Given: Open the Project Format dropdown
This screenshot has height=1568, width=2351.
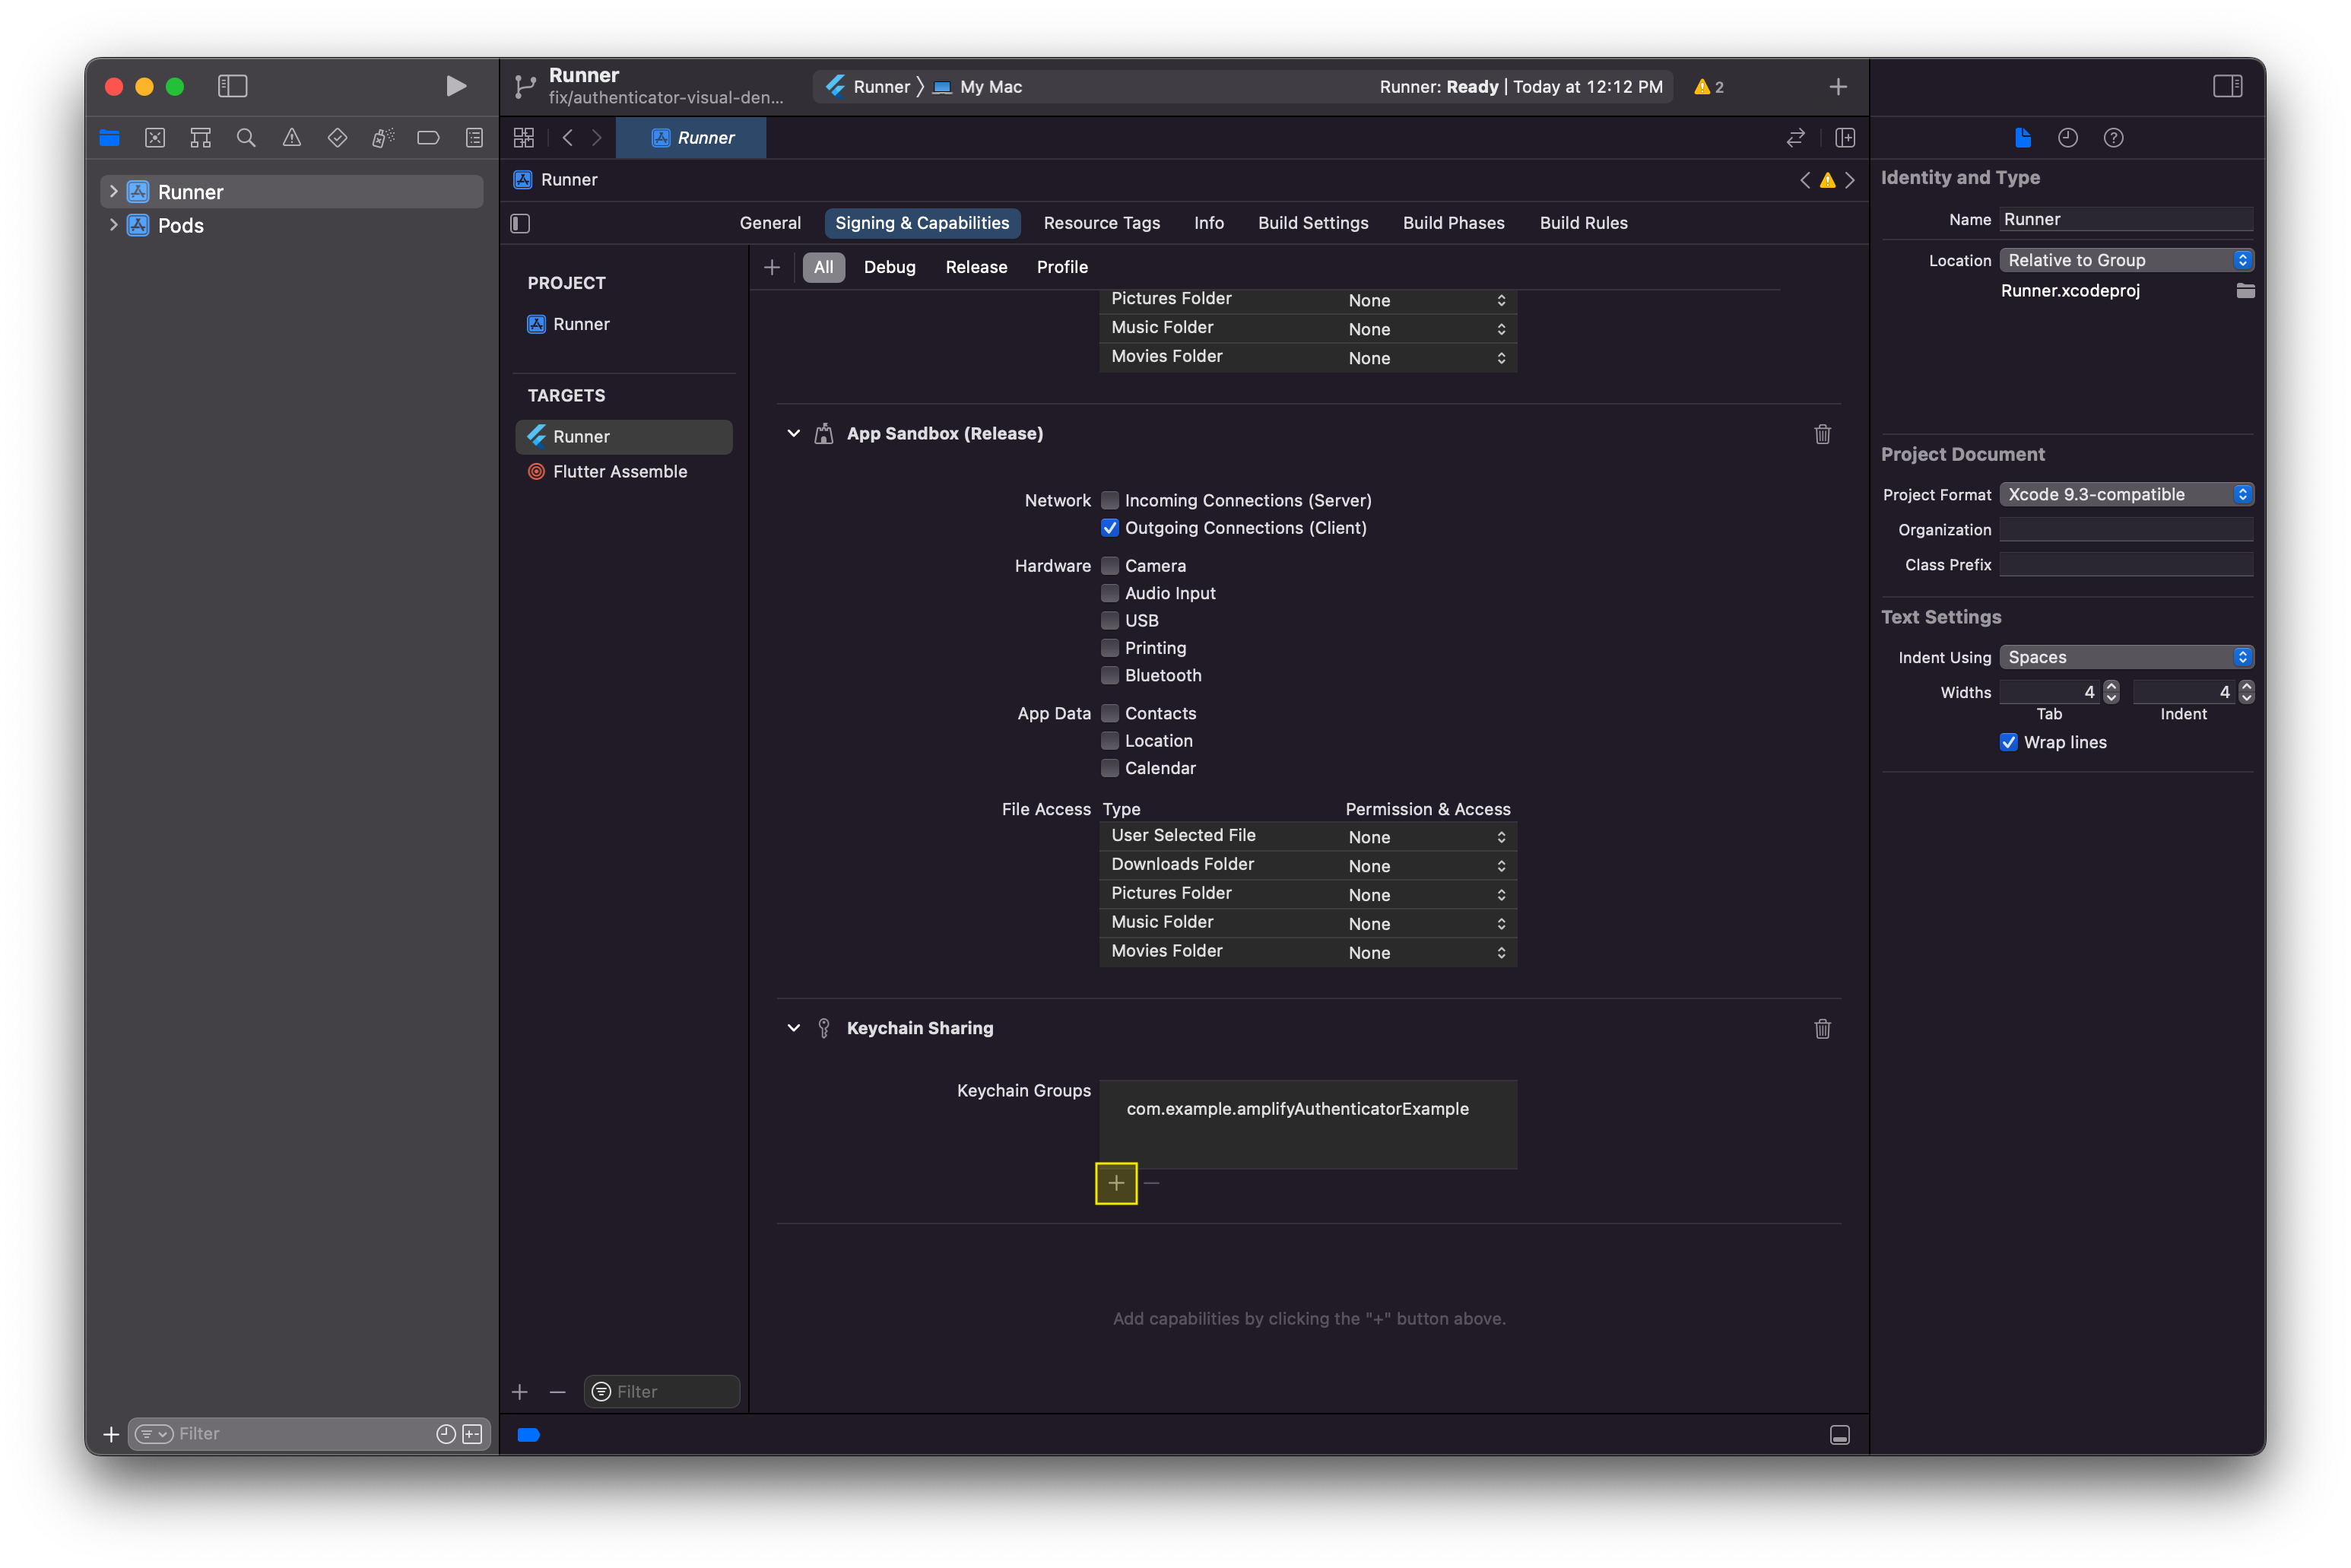Looking at the screenshot, I should pyautogui.click(x=2126, y=494).
